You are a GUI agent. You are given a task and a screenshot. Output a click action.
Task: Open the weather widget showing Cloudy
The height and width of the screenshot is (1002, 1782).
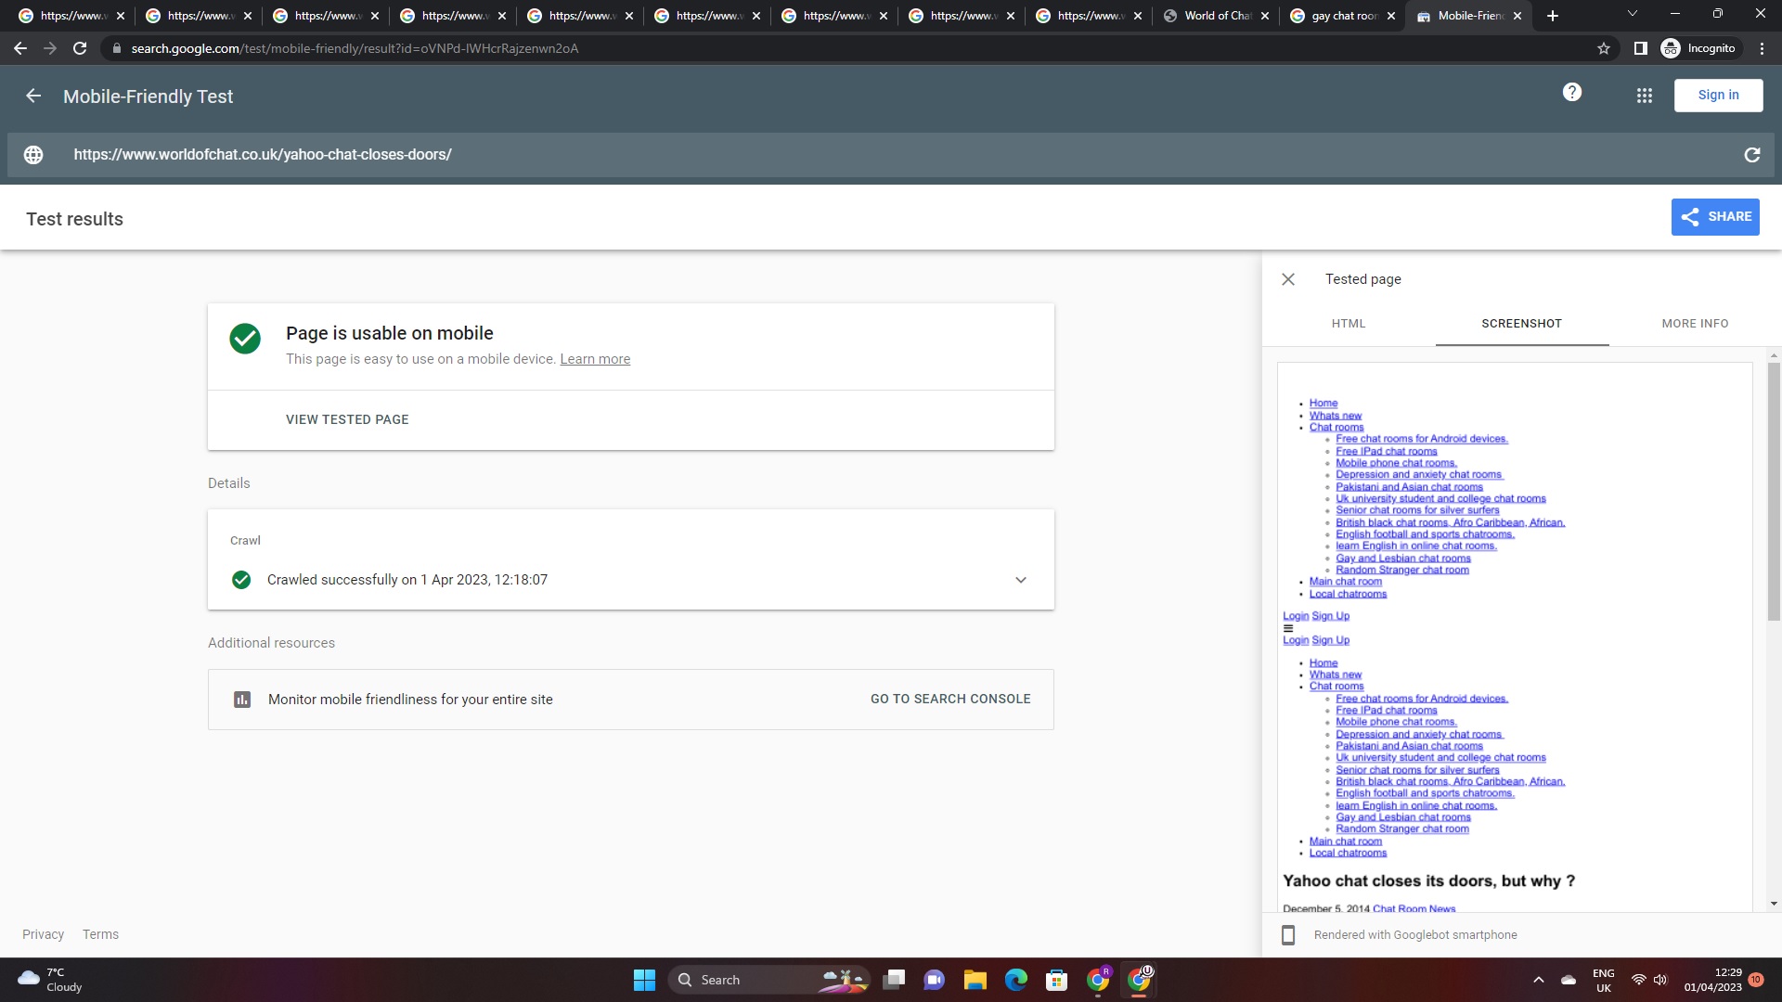51,980
